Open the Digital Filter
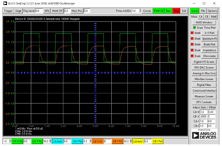 point(204,85)
